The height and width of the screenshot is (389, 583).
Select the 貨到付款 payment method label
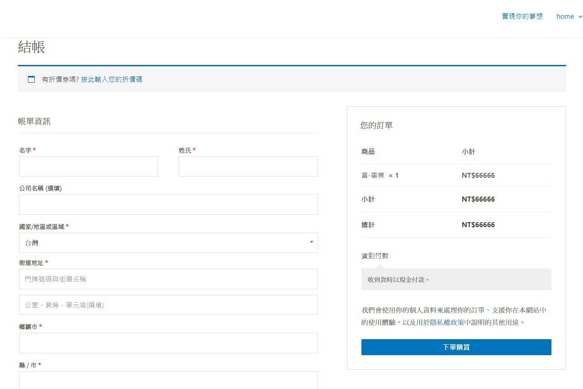pos(375,256)
